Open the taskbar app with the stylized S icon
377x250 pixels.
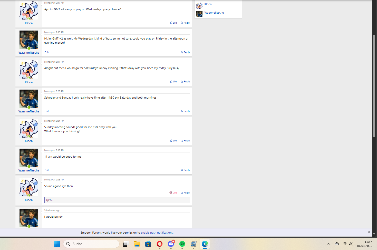click(x=194, y=244)
